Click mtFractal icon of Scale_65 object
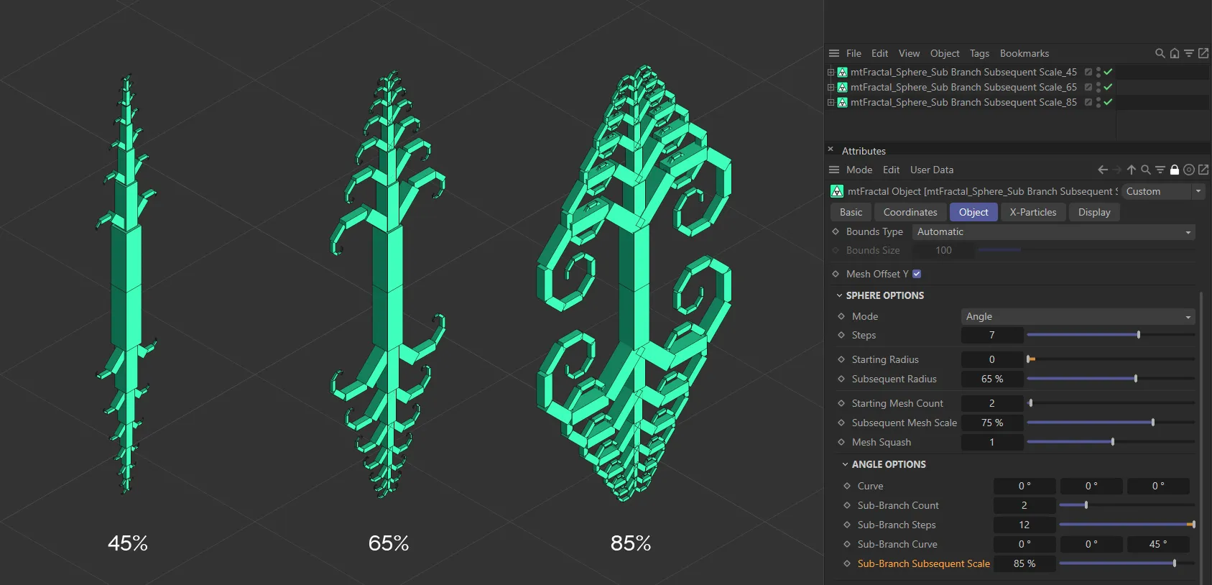Viewport: 1212px width, 585px height. pos(843,87)
